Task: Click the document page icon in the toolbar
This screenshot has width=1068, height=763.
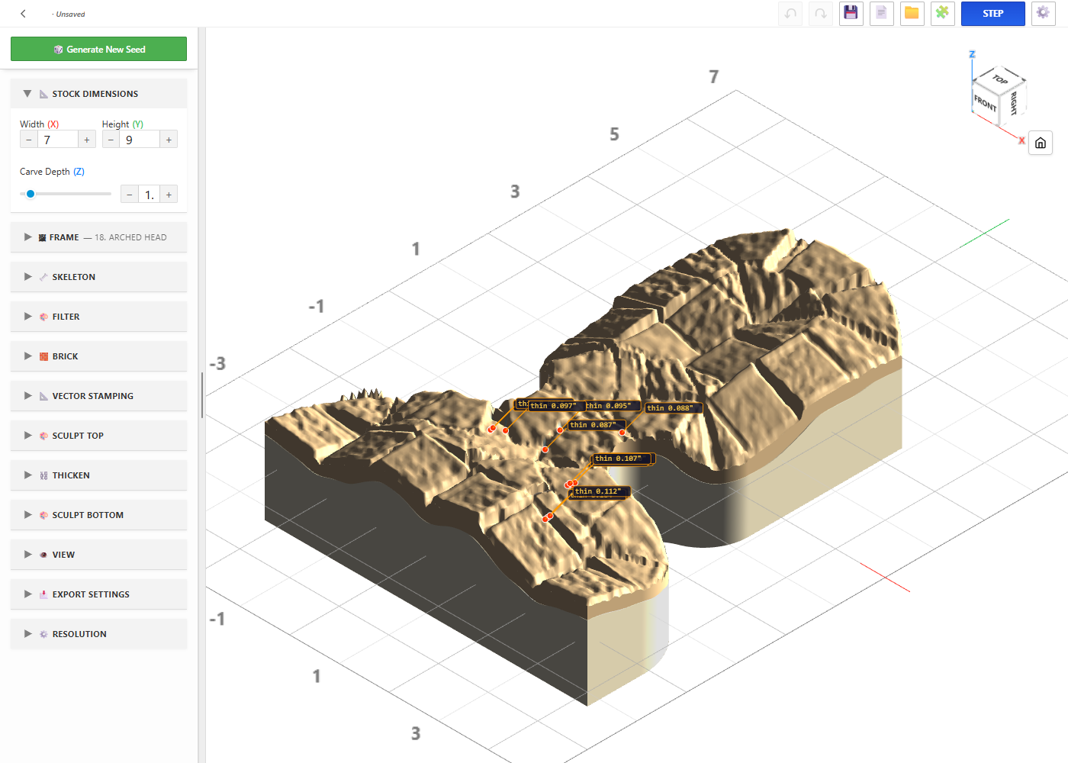Action: (882, 14)
